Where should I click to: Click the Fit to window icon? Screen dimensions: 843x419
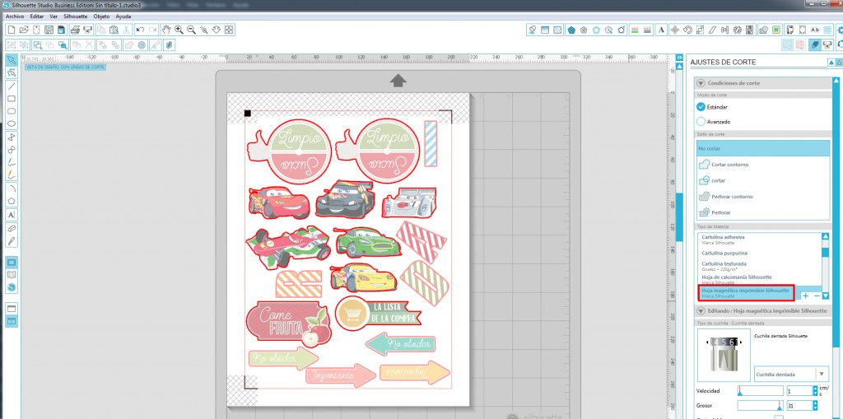pyautogui.click(x=228, y=30)
